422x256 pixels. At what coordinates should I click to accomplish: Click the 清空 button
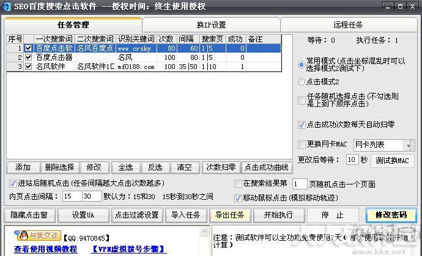185,167
